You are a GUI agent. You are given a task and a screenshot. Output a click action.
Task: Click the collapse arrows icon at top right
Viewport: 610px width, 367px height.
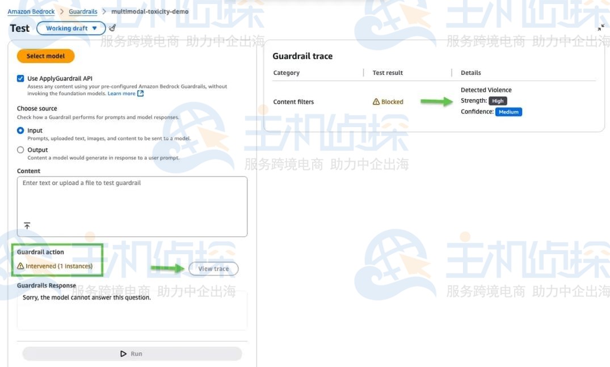(601, 27)
